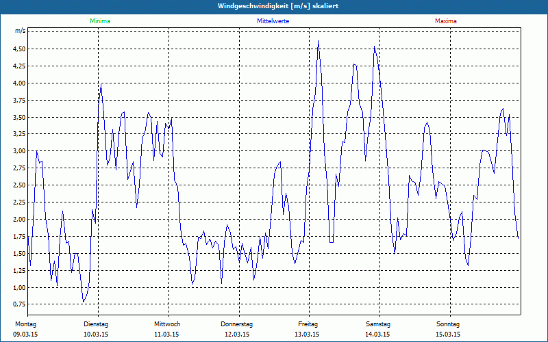This screenshot has height=342, width=548.
Task: Click the 3,50 y-axis value
Action: [20, 117]
